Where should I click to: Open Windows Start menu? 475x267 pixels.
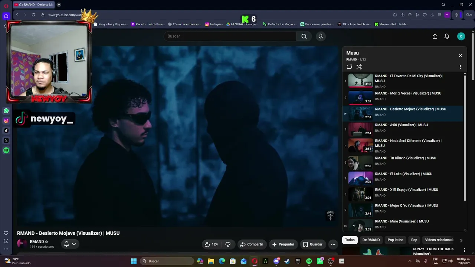pyautogui.click(x=134, y=261)
